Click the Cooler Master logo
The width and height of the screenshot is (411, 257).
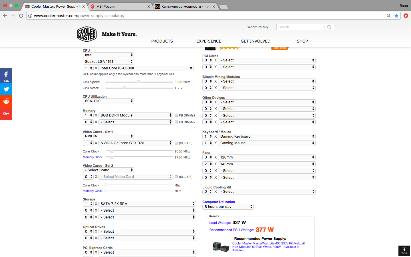point(87,34)
